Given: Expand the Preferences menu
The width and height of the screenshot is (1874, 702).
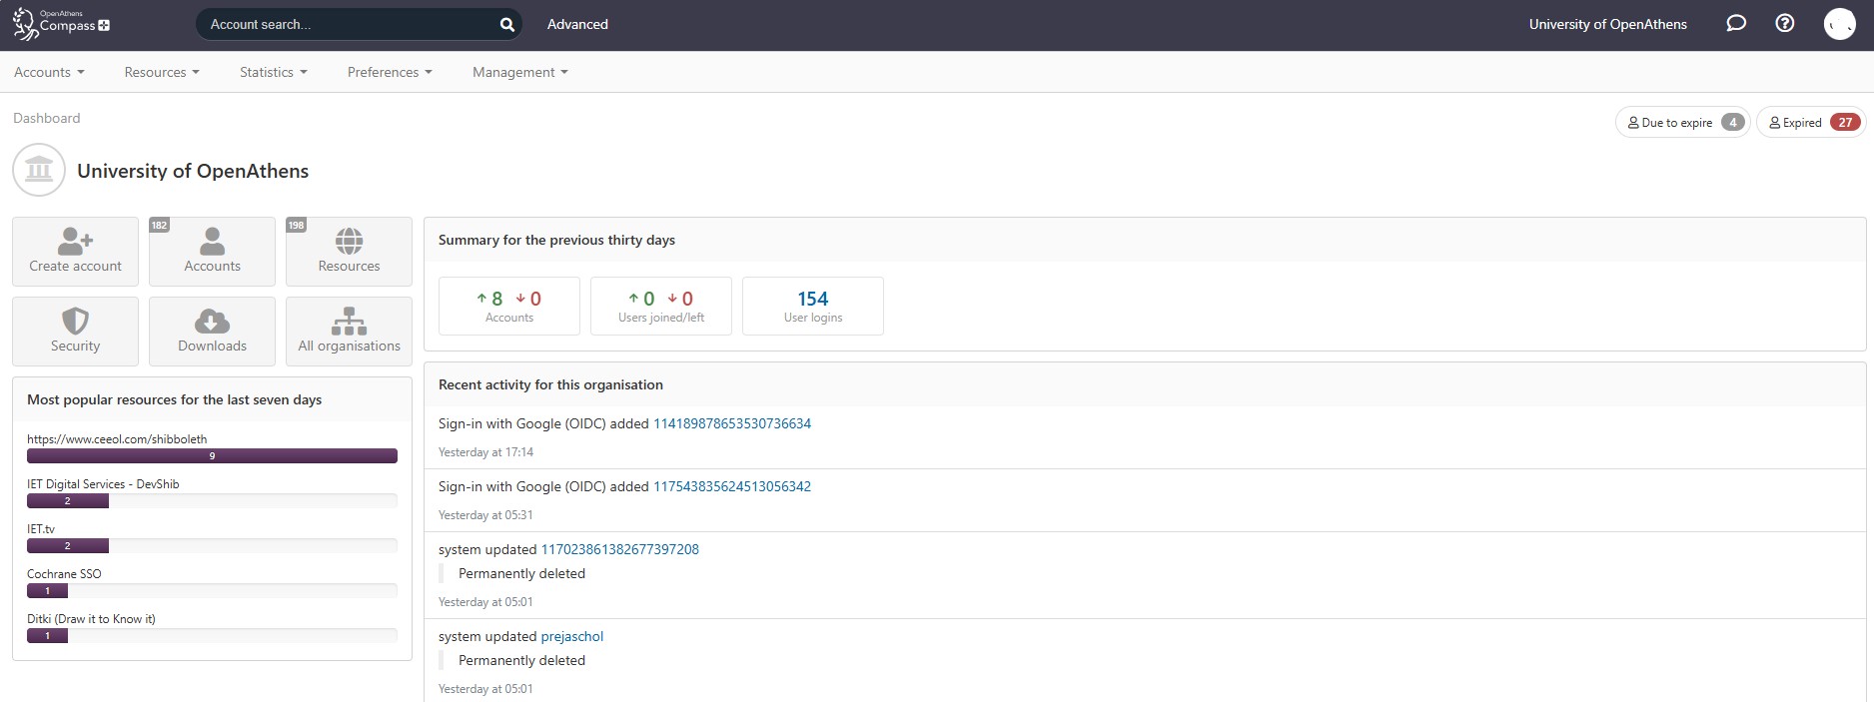Looking at the screenshot, I should pos(390,72).
